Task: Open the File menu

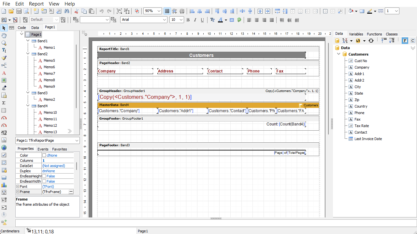Action: pos(6,4)
